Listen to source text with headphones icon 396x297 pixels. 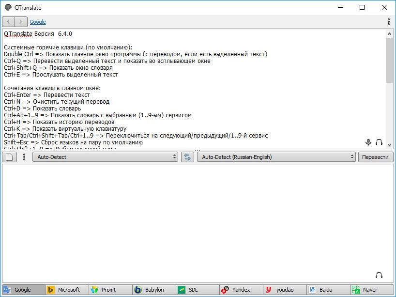[379, 142]
